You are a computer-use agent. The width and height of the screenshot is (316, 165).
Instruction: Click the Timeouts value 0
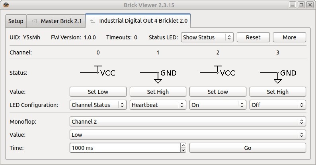click(136, 37)
